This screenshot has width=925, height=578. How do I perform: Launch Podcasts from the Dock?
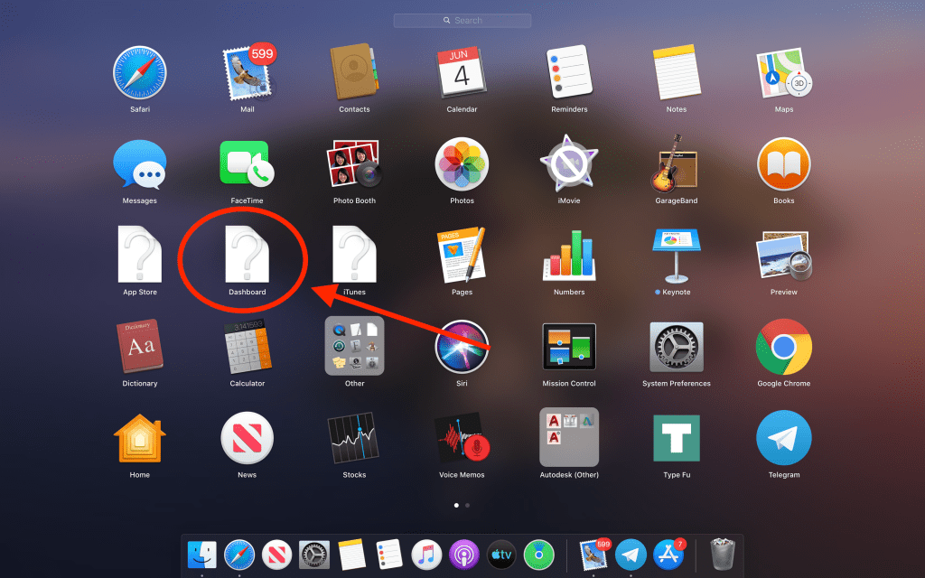(463, 555)
